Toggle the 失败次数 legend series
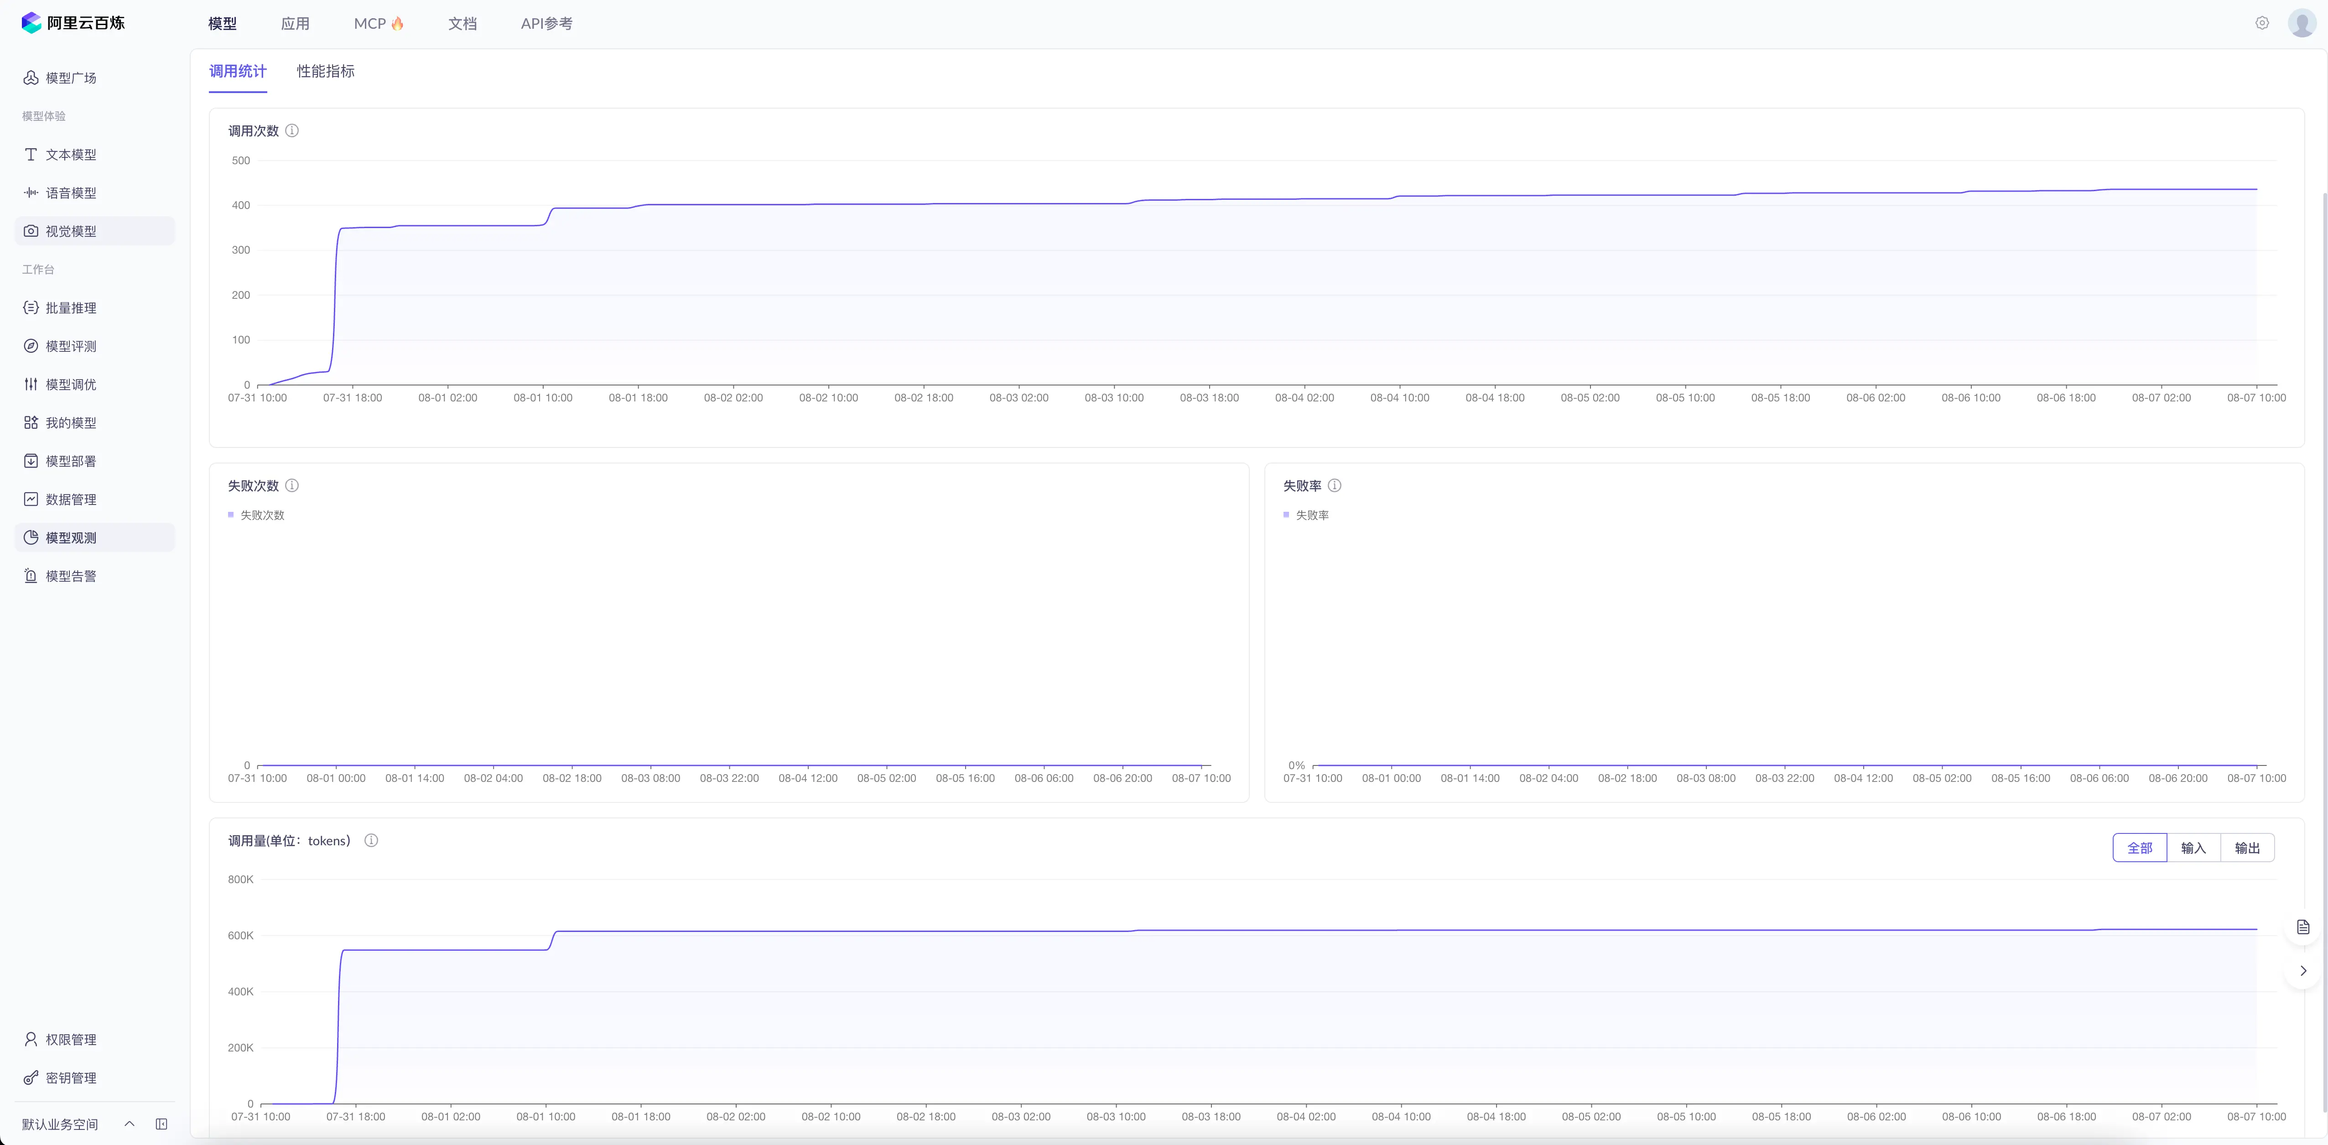2328x1145 pixels. click(256, 515)
